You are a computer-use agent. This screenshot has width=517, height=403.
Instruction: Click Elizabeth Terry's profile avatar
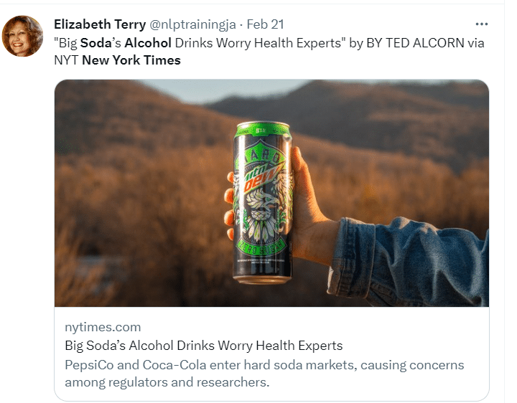click(x=23, y=35)
